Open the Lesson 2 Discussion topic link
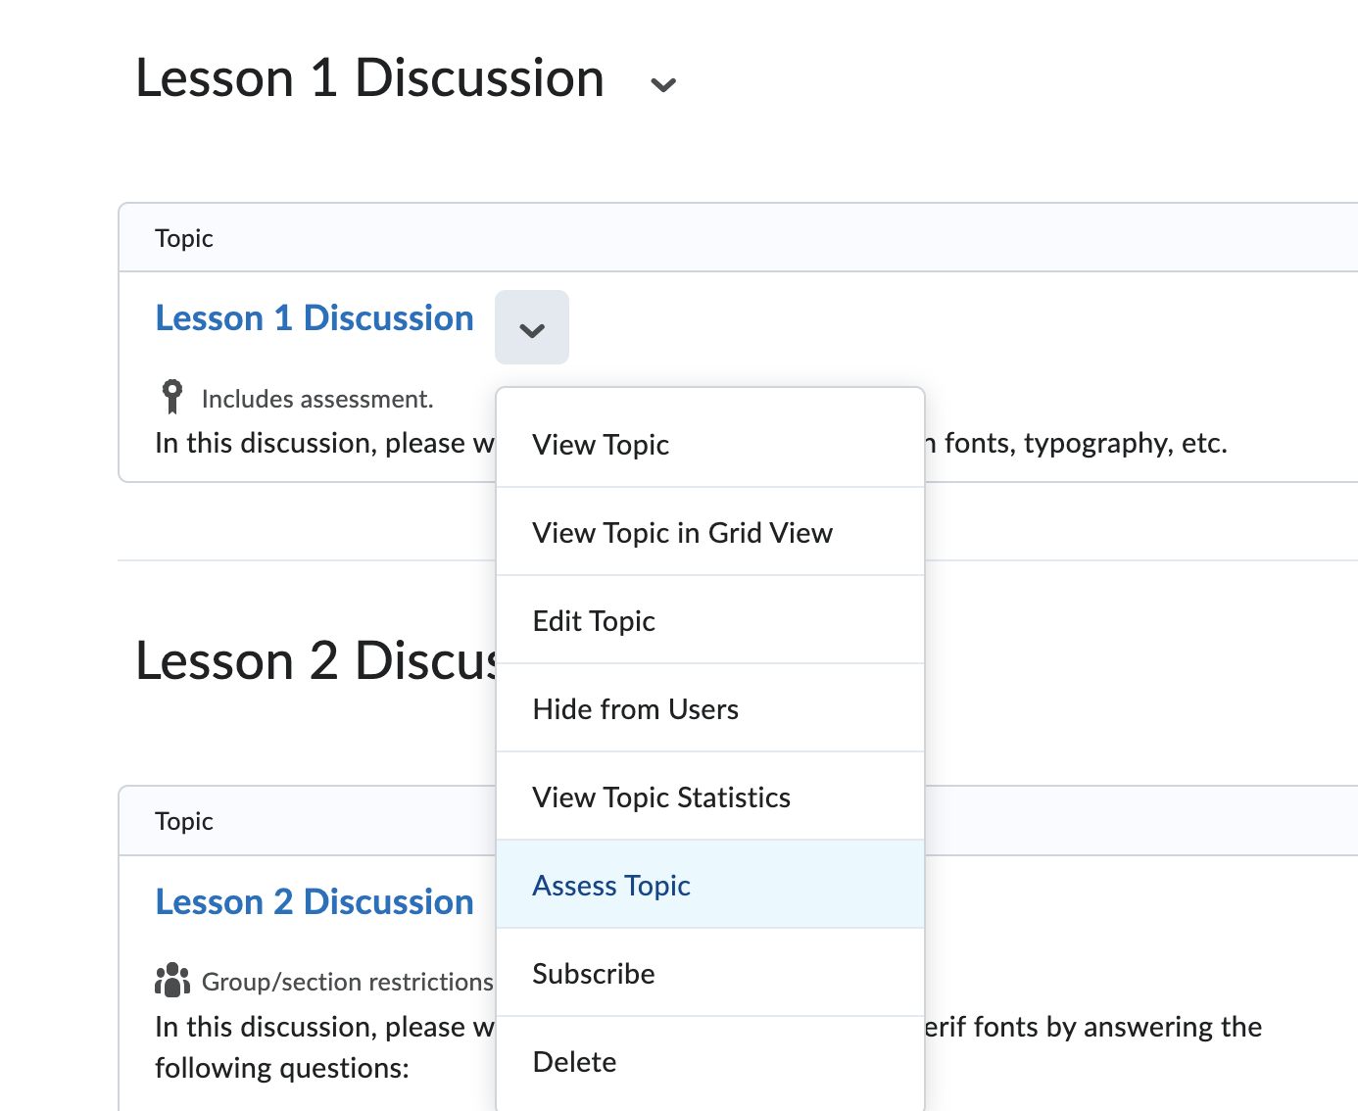1358x1111 pixels. pyautogui.click(x=315, y=901)
